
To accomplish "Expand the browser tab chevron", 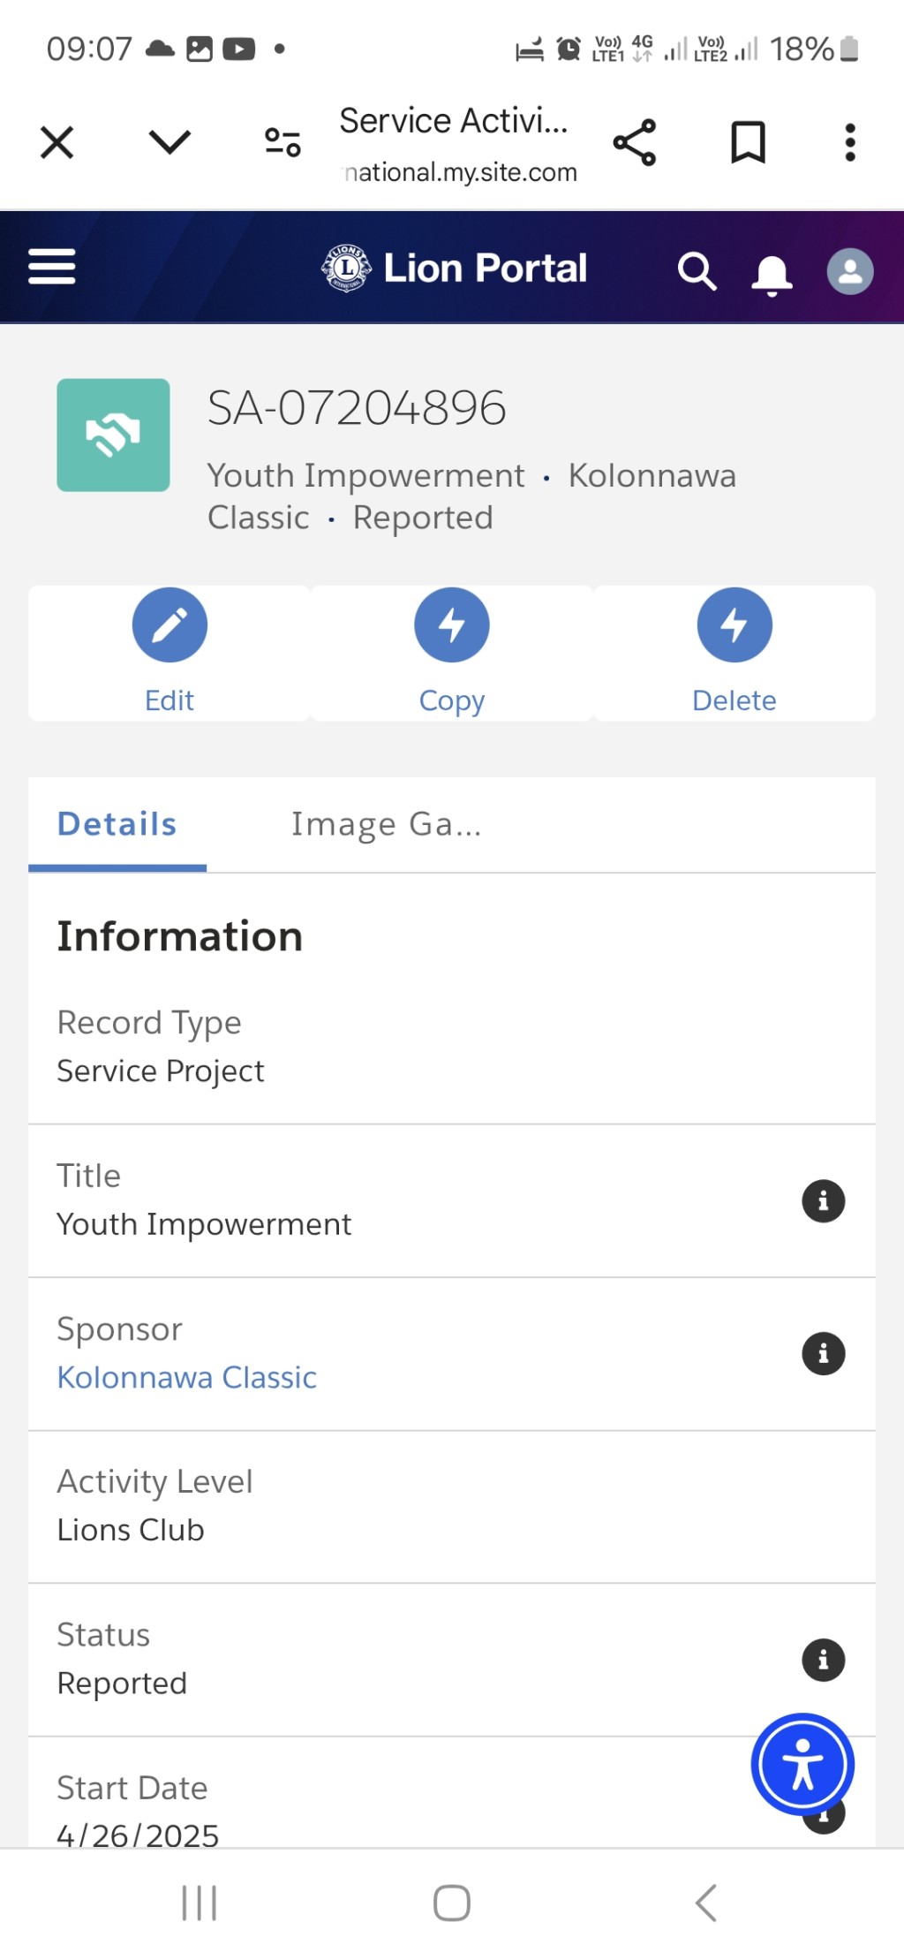I will pos(169,141).
